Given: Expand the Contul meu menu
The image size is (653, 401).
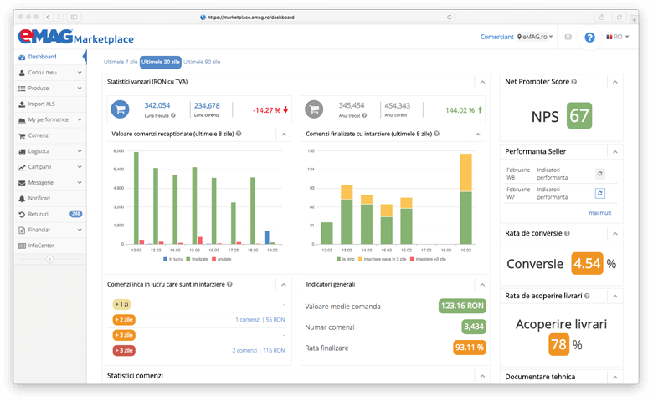Looking at the screenshot, I should click(49, 73).
